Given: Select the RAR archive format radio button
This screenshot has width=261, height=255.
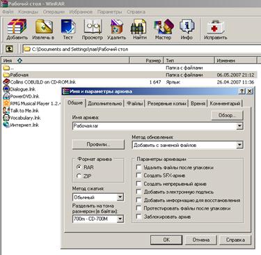Looking at the screenshot, I should (x=79, y=167).
